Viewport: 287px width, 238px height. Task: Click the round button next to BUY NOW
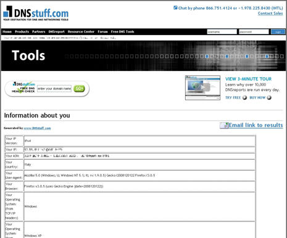[269, 97]
